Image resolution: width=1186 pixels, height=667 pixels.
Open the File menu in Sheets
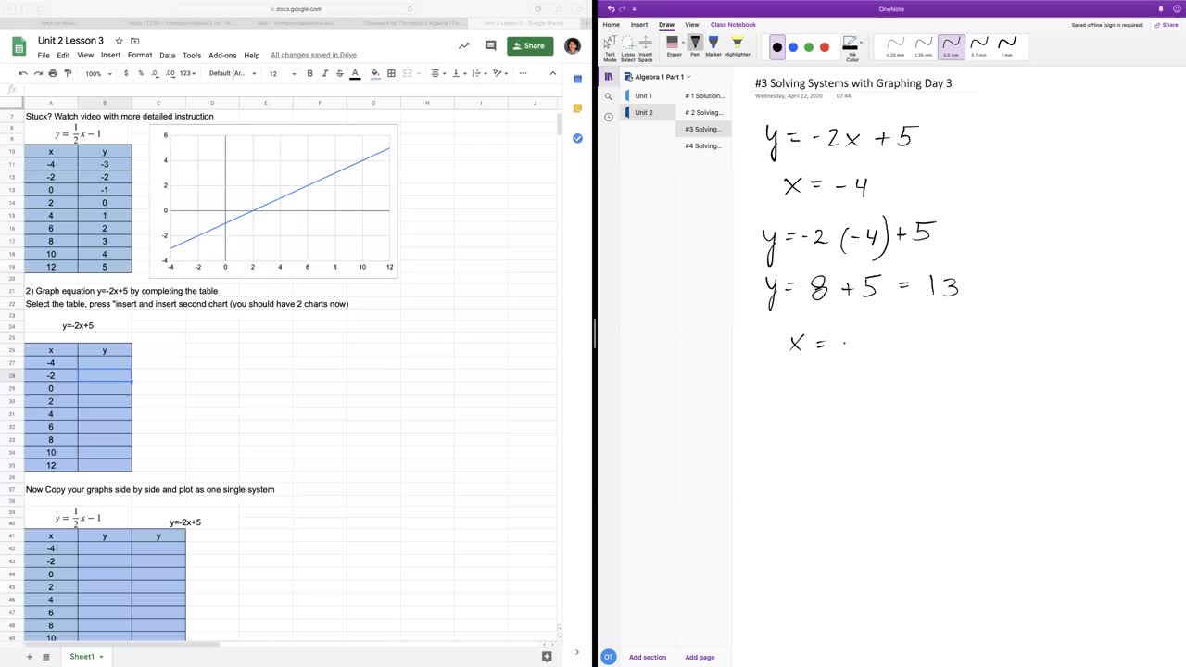tap(44, 56)
